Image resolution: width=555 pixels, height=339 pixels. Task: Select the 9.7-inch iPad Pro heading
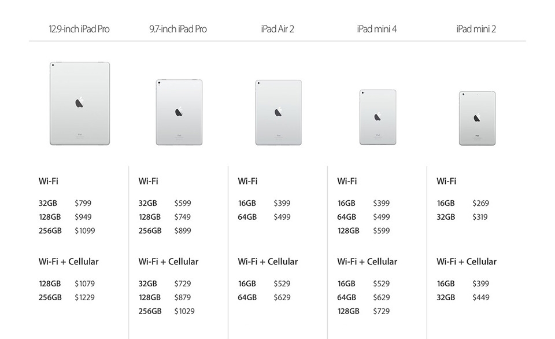(x=178, y=29)
